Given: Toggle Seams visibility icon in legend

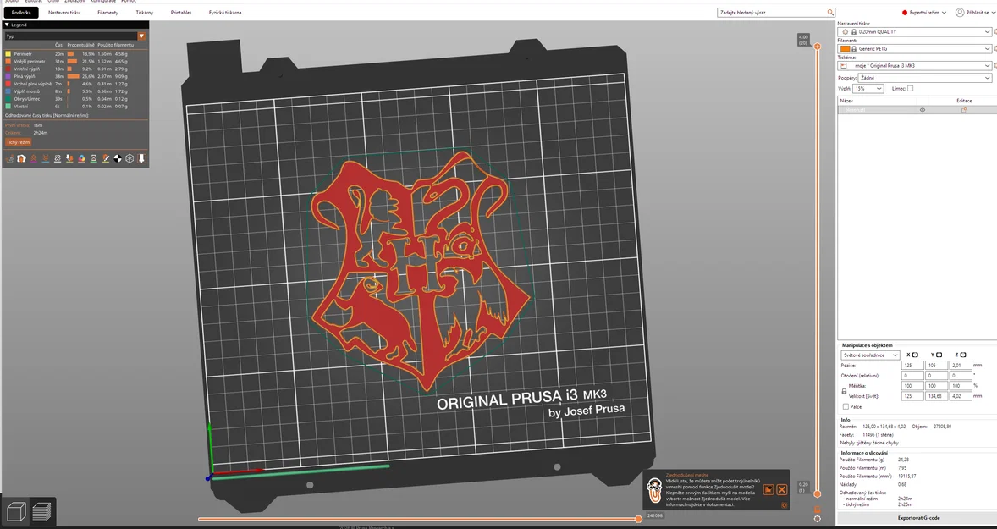Looking at the screenshot, I should click(x=58, y=158).
